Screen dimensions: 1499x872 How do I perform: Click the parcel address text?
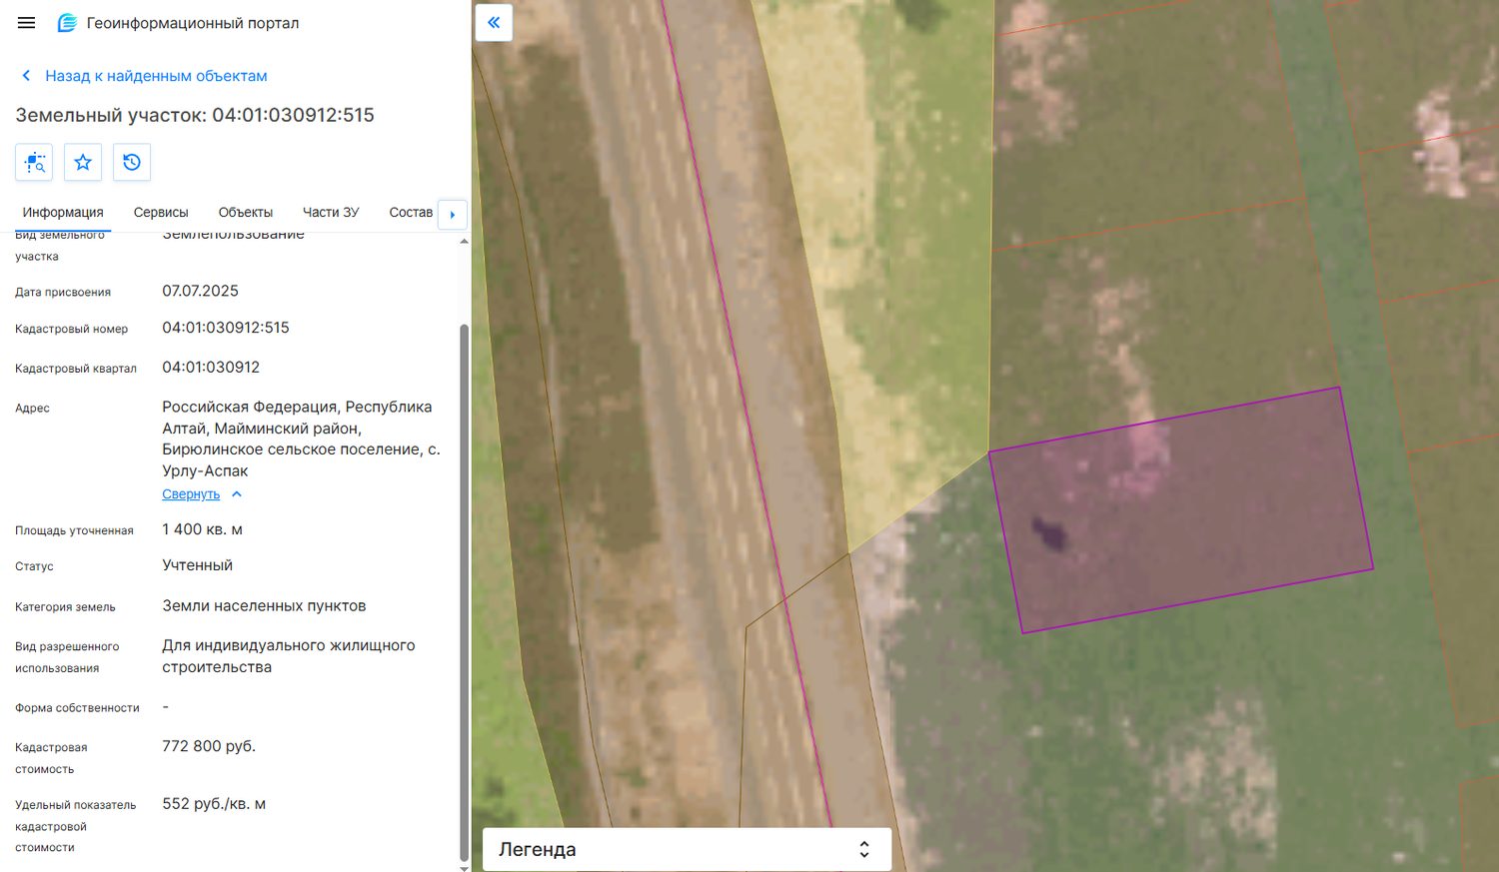[301, 438]
